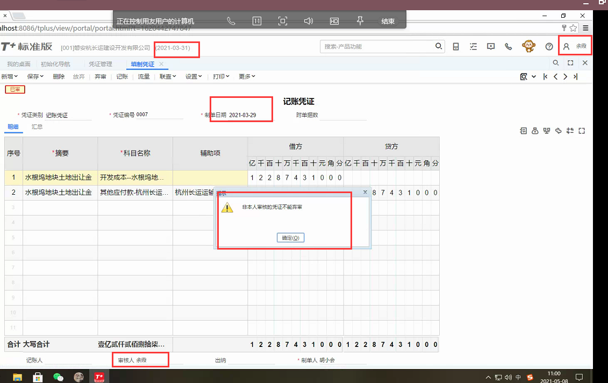Open the help question mark icon
This screenshot has width=608, height=383.
pyautogui.click(x=549, y=47)
